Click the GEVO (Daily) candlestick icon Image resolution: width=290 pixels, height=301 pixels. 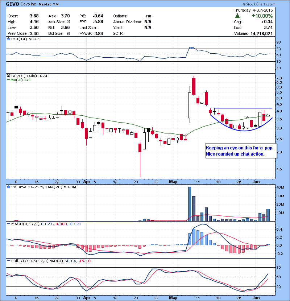8,76
